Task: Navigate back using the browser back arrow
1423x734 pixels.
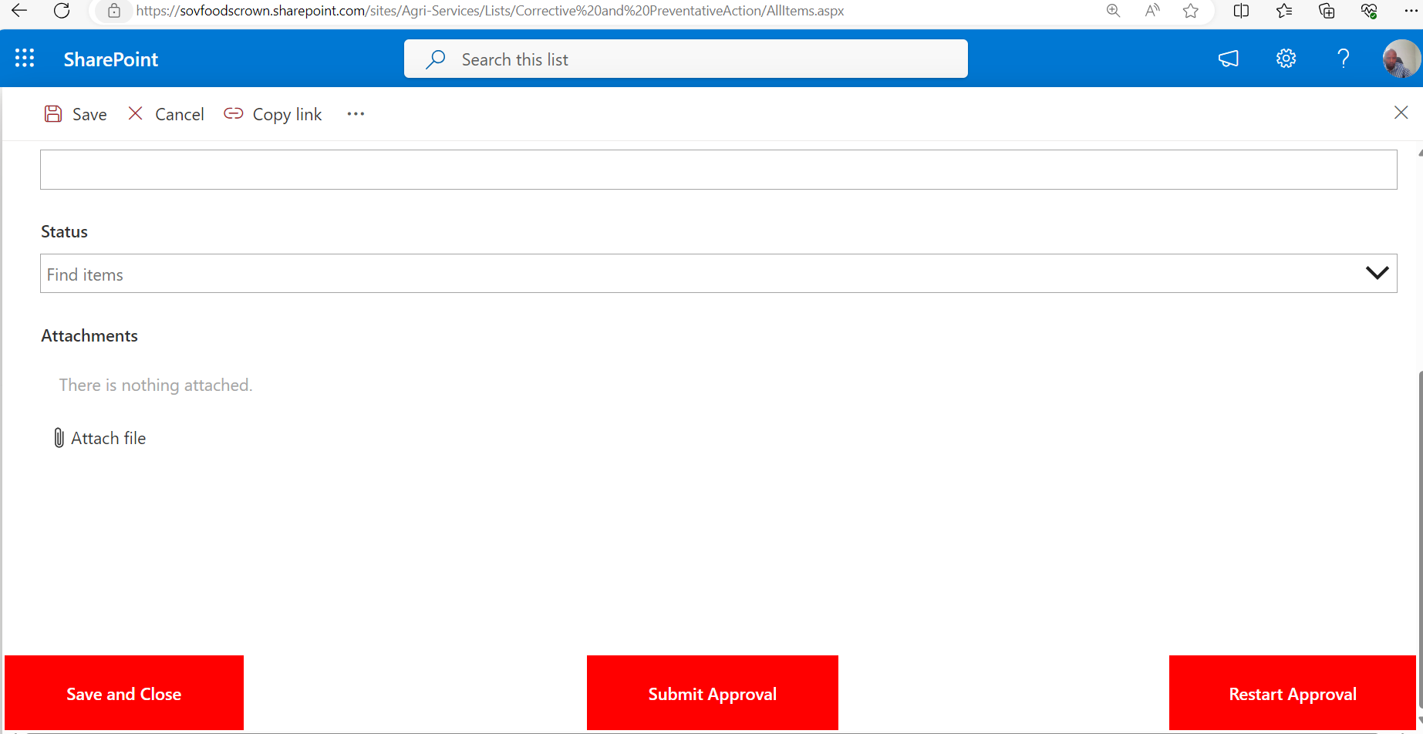Action: [x=19, y=11]
